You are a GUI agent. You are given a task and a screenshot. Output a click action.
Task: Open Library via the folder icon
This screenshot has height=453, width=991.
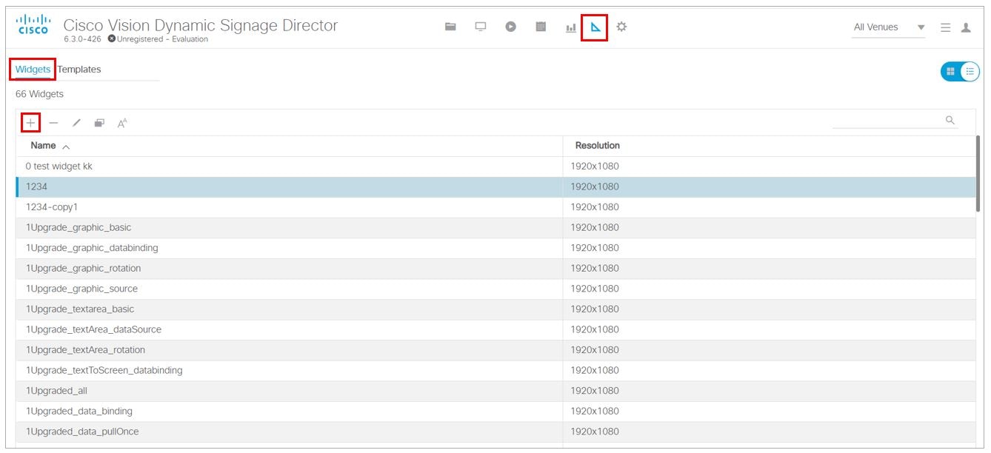[x=450, y=26]
